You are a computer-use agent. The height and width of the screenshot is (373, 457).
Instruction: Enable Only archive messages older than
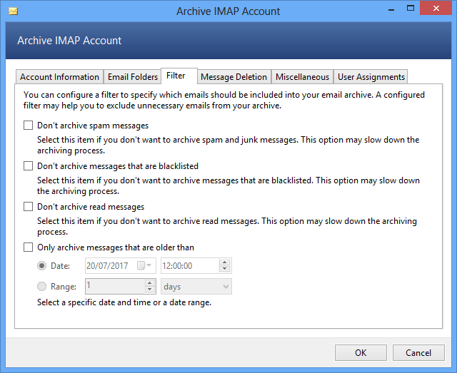point(29,247)
